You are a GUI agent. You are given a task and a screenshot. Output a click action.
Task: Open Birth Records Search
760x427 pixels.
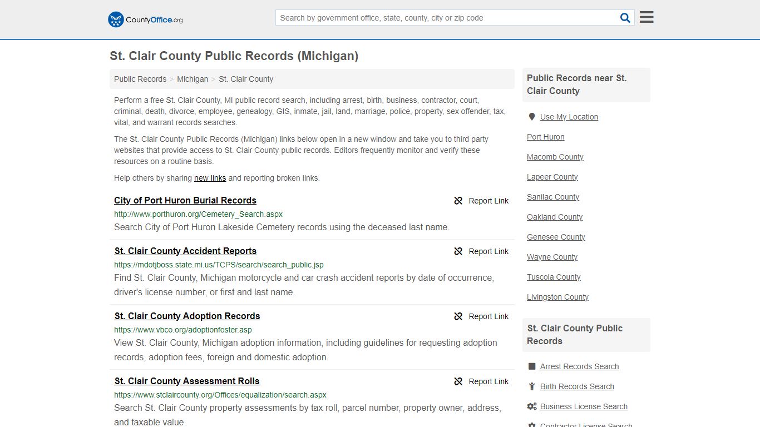(577, 386)
